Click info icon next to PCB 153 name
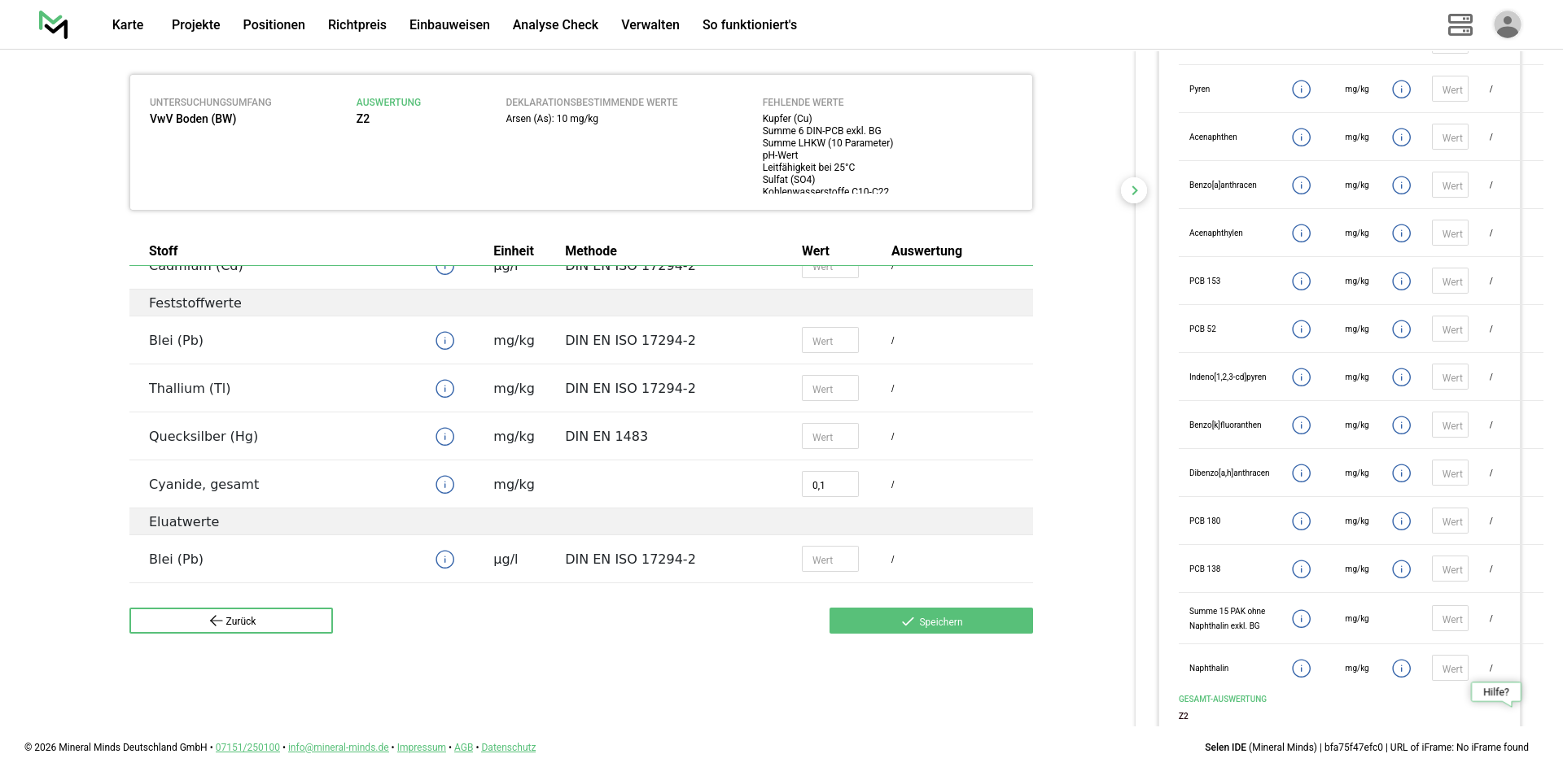1563x767 pixels. click(x=1301, y=281)
